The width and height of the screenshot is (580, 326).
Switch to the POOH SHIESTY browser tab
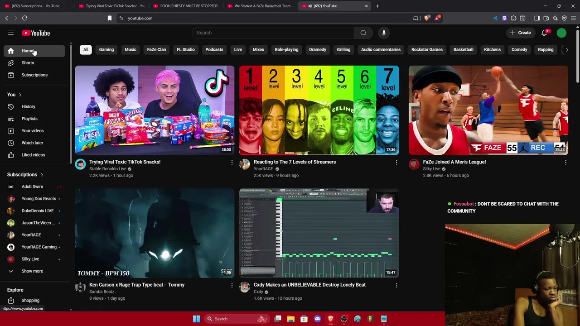pos(186,6)
